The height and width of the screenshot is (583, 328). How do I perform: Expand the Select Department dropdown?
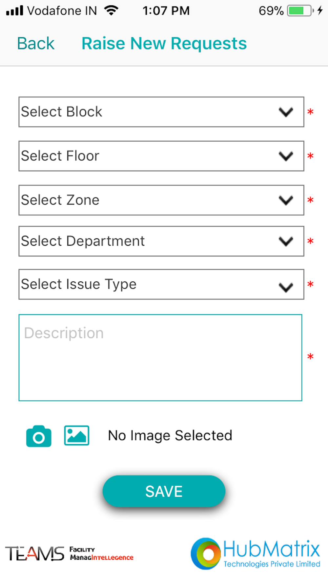[161, 241]
